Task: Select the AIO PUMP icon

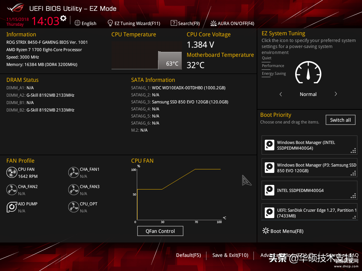Action: point(12,207)
